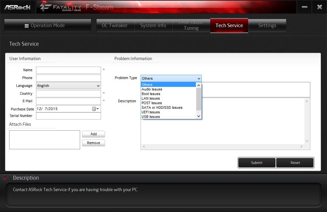Switch to the OC Tweaker tab
The image size is (327, 212).
coord(115,25)
